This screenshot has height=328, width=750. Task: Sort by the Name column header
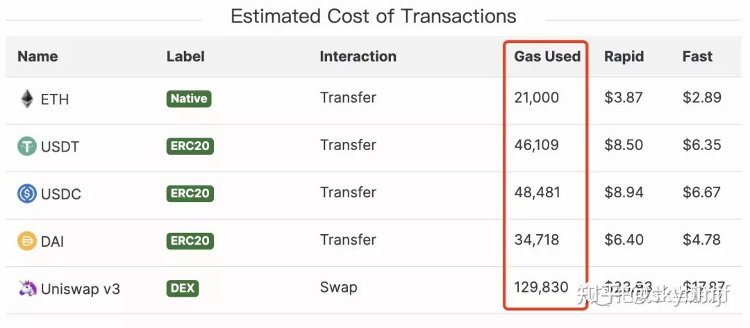(37, 57)
